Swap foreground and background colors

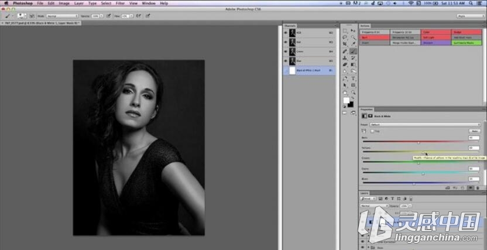tap(353, 98)
